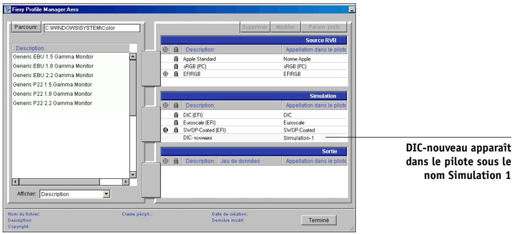Click the lock icon for Euroscale (EFI)
Viewport: 513px width, 234px height.
tap(176, 122)
